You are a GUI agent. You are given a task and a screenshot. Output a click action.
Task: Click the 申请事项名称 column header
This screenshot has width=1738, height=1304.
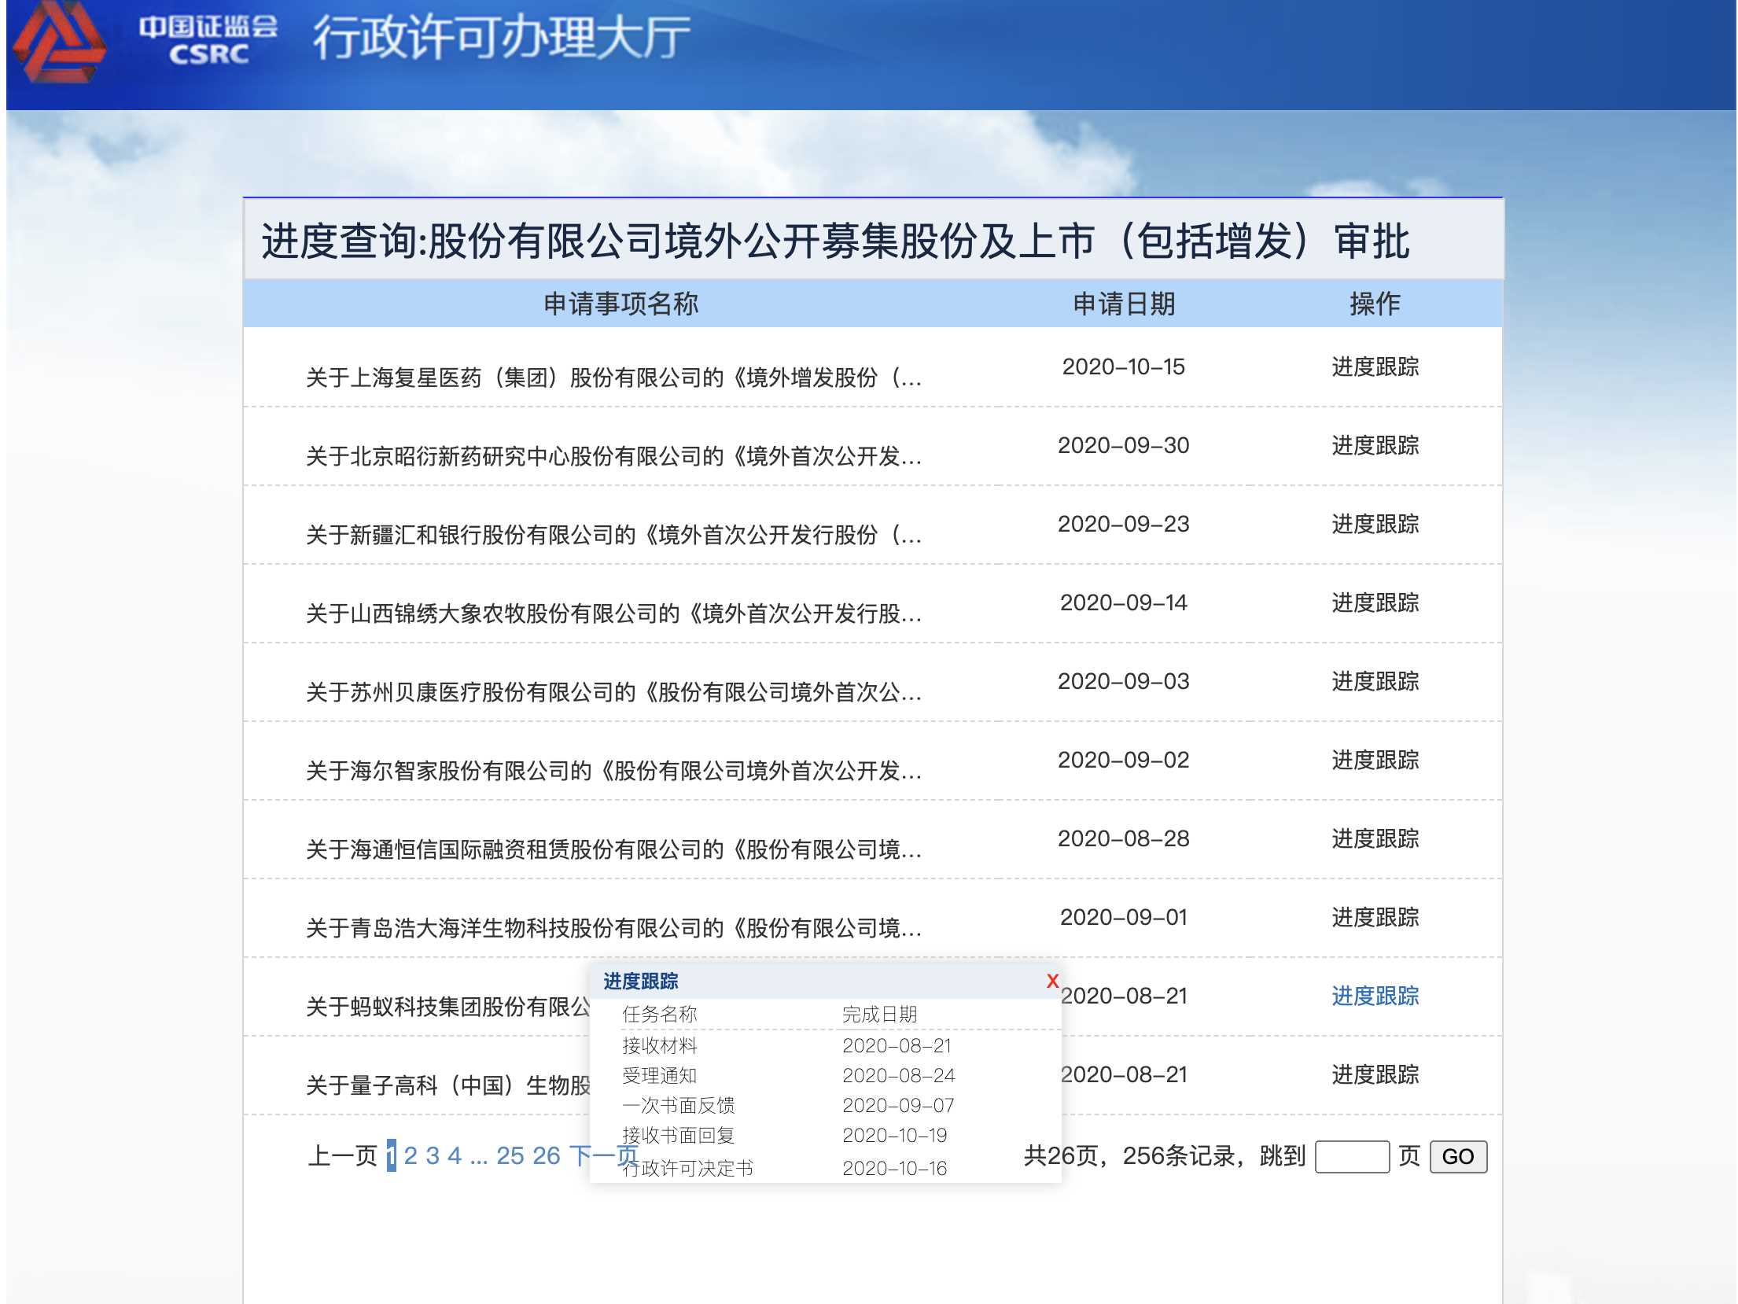(620, 304)
